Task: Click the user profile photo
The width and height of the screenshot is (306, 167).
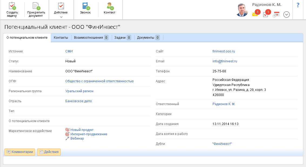Action: coord(242,10)
